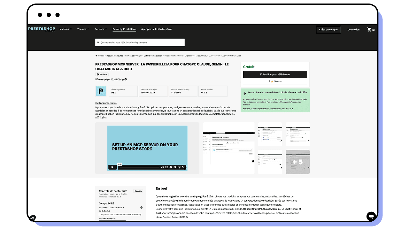Open the shopping cart icon

[x=369, y=30]
